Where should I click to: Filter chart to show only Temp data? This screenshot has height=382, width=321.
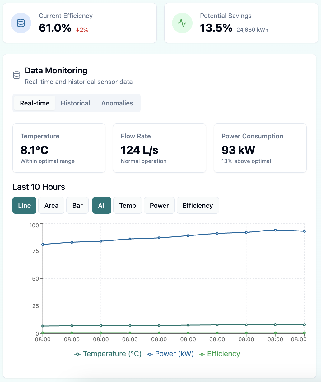[128, 205]
